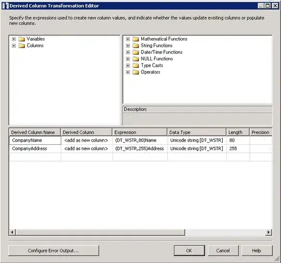Select Date/Time Functions label
This screenshot has width=281, height=263.
(161, 52)
